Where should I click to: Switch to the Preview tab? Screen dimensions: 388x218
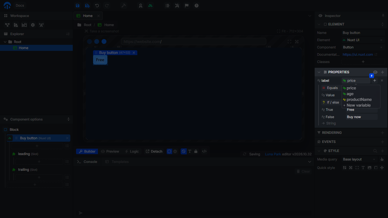point(110,151)
